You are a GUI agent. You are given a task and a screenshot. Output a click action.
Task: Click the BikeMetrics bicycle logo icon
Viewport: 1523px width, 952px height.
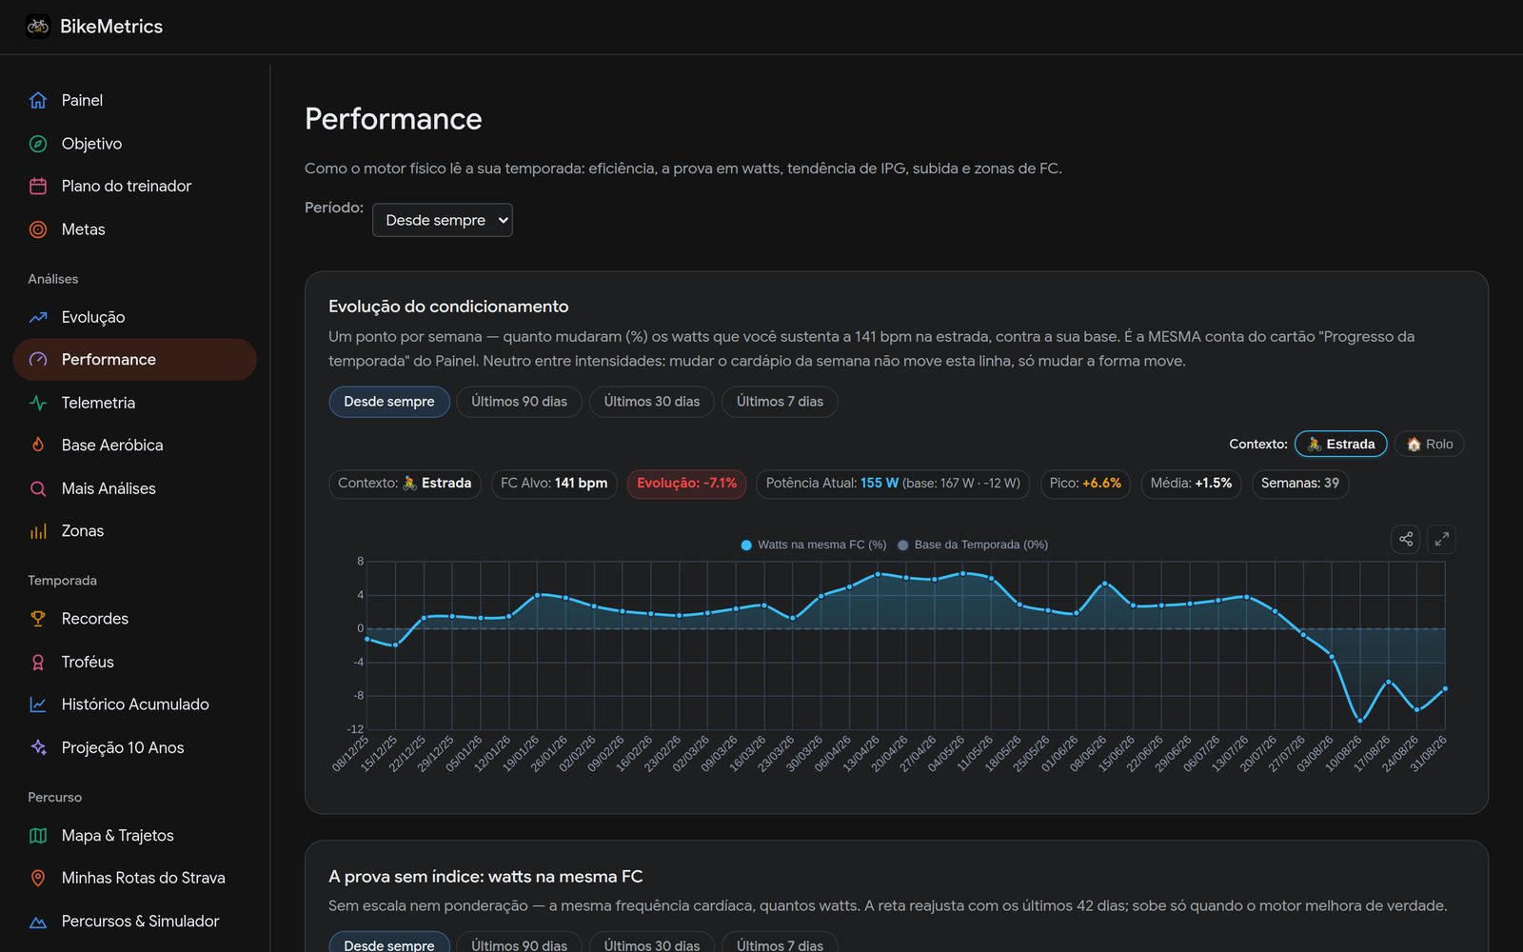tap(38, 27)
